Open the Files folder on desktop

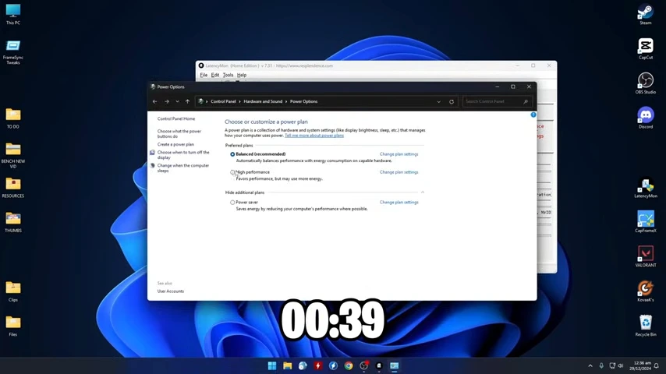pyautogui.click(x=12, y=326)
